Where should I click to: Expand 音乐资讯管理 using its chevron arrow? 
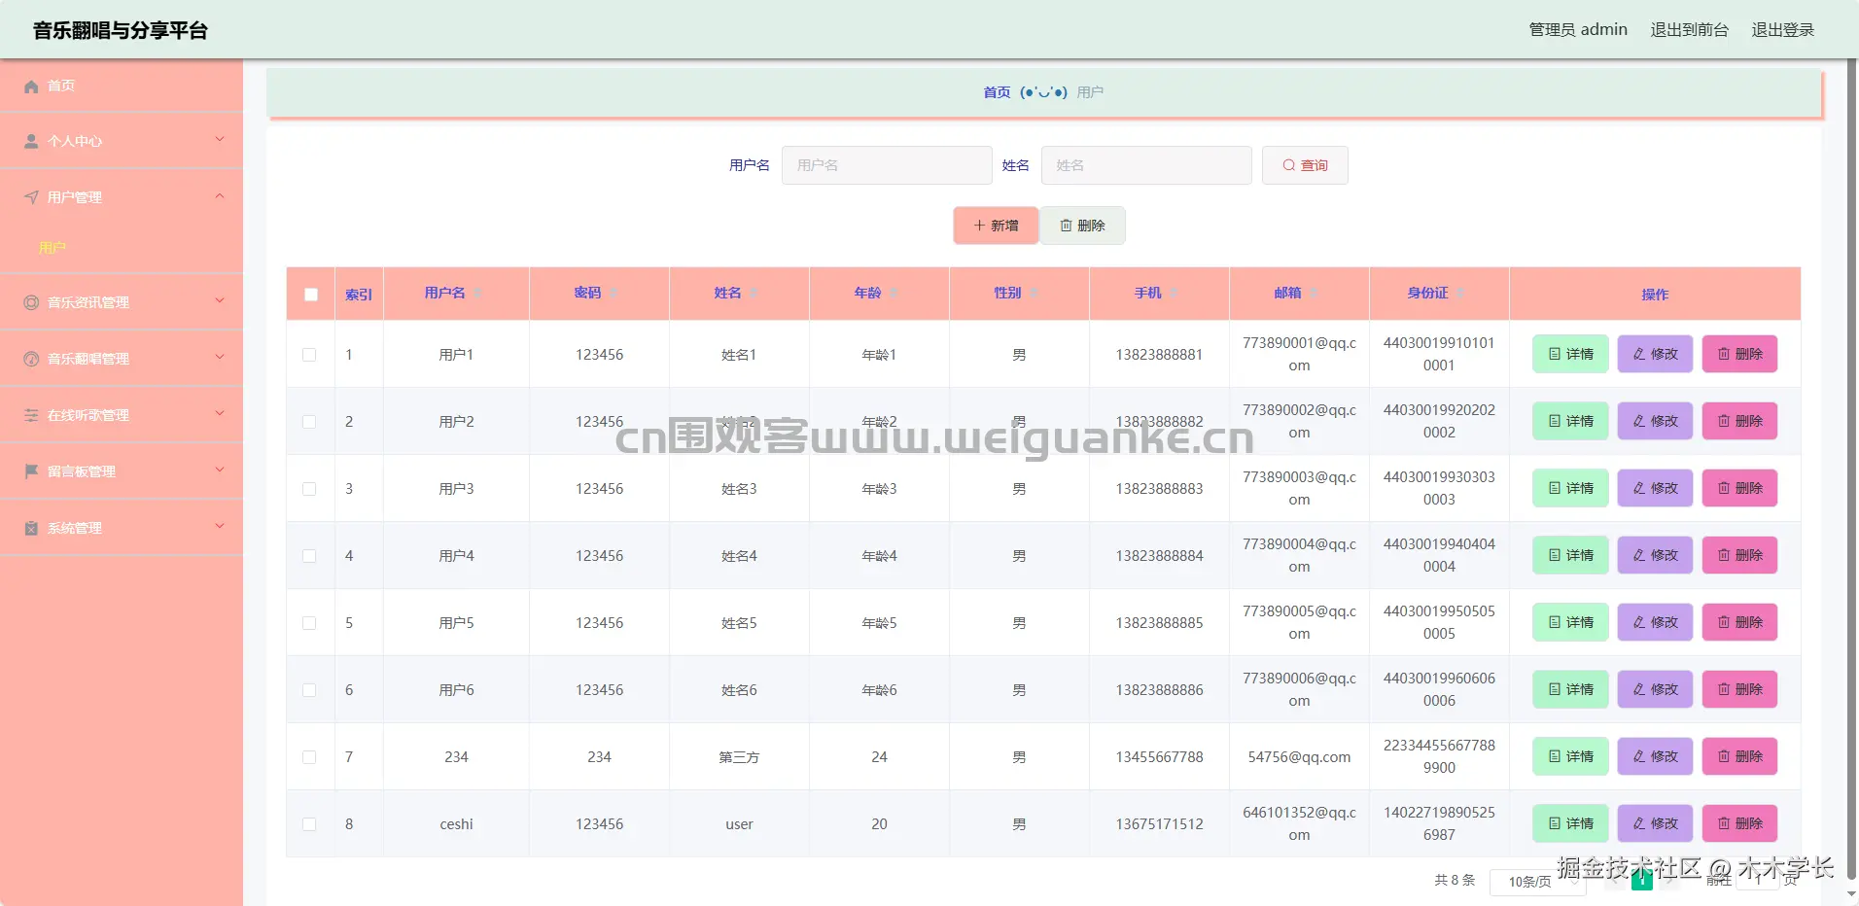click(x=220, y=301)
